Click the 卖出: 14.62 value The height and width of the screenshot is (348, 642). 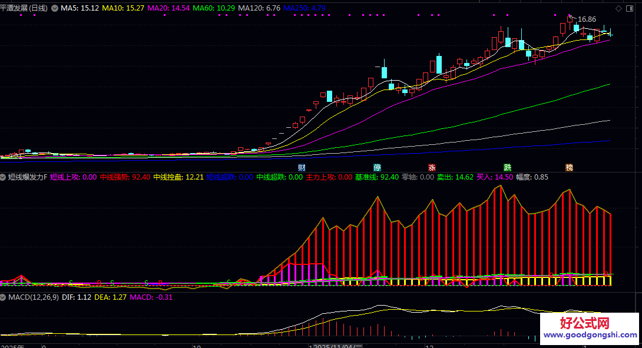[x=455, y=177]
